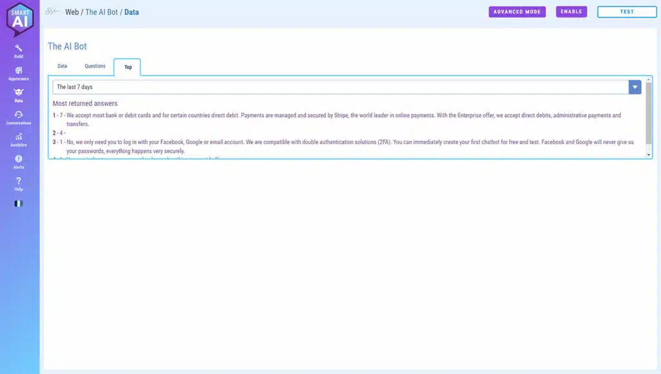
Task: Open the Help question mark icon
Action: pyautogui.click(x=19, y=182)
